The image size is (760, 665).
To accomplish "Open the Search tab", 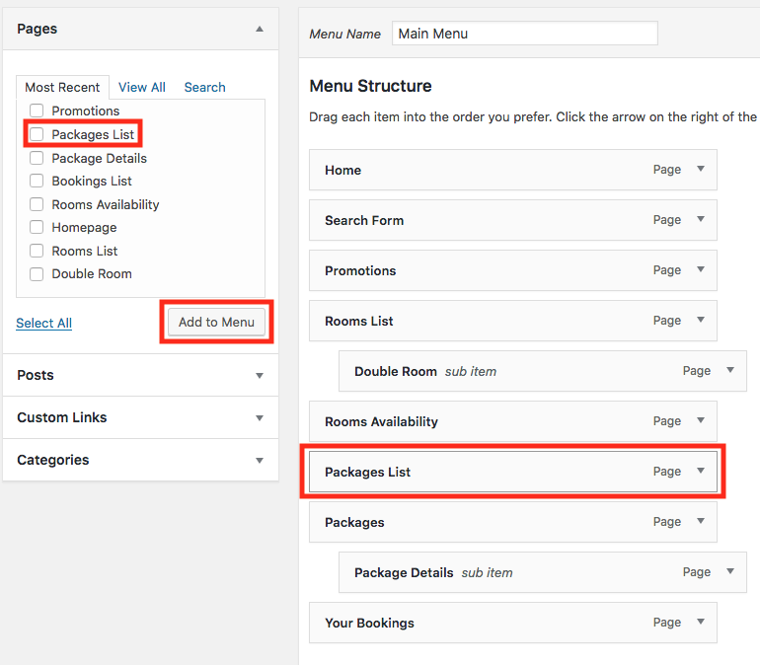I will tap(204, 87).
